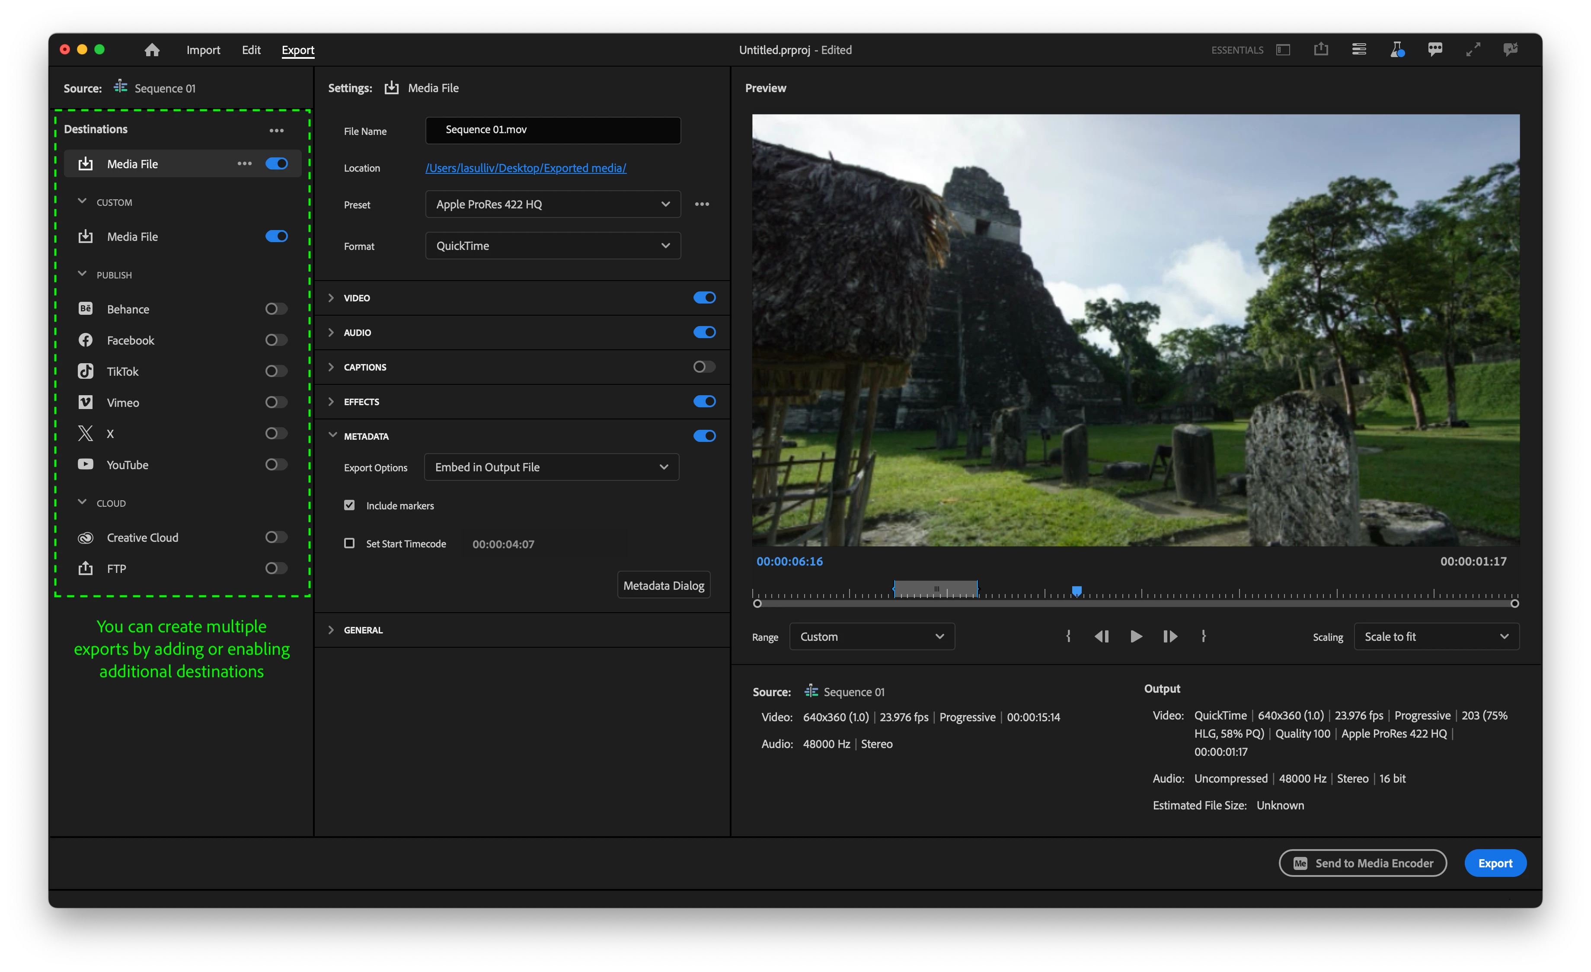Open the Quick Export share icon
Image resolution: width=1591 pixels, height=972 pixels.
[x=1321, y=49]
